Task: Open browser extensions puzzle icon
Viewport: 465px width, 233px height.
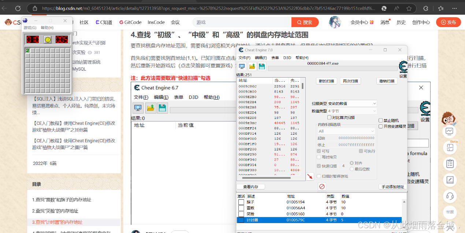Action: point(425,8)
